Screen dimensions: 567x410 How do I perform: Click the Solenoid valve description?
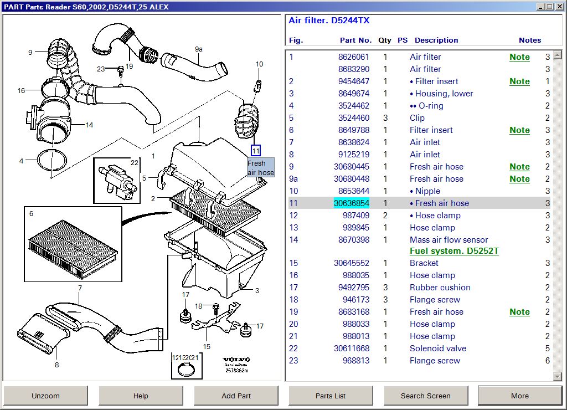tap(438, 348)
